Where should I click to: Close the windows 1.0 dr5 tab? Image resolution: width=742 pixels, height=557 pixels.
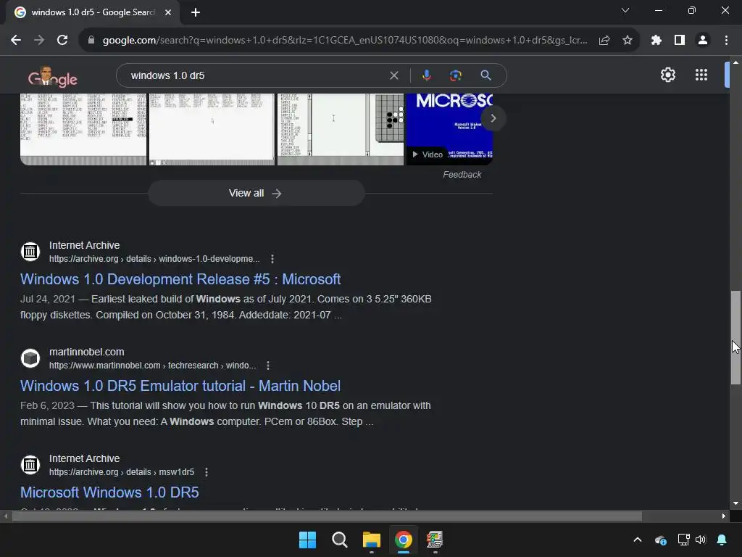coord(168,12)
